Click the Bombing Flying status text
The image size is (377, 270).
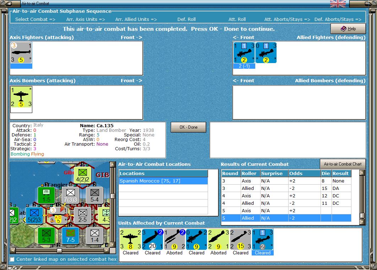27,154
